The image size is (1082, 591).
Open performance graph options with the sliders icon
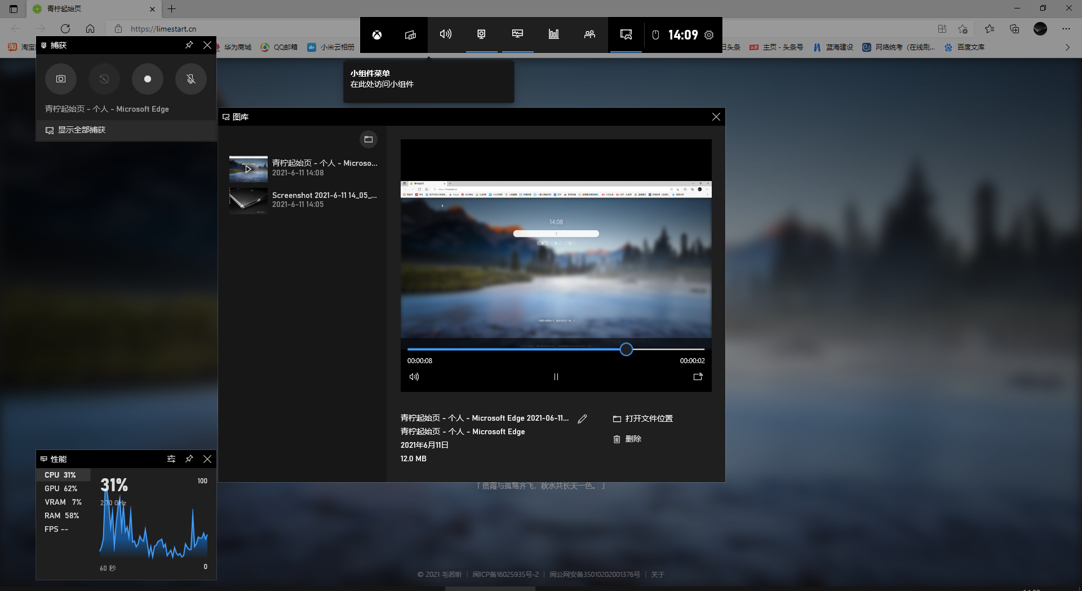(x=171, y=459)
